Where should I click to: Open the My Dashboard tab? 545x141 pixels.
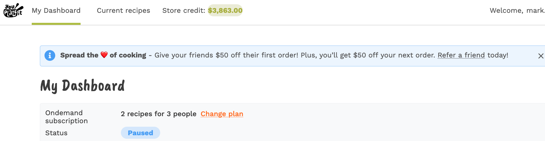pyautogui.click(x=56, y=11)
